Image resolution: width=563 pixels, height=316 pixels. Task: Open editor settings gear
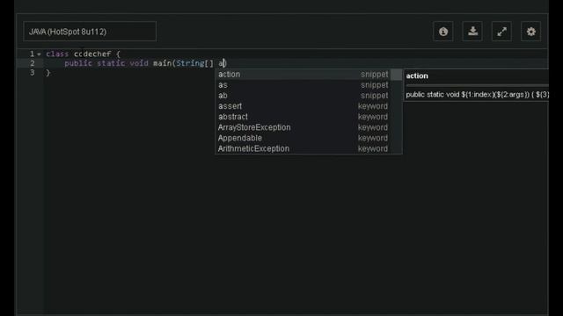coord(531,32)
